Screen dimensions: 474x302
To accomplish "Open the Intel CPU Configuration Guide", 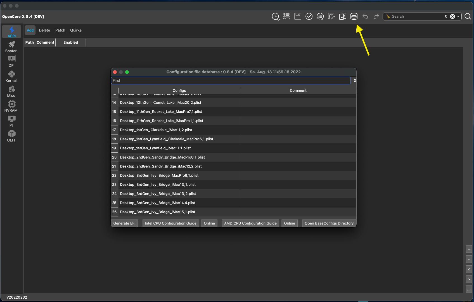I will pyautogui.click(x=170, y=223).
